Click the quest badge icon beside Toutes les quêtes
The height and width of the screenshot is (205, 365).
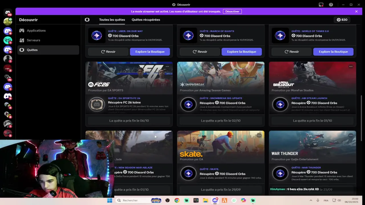(x=87, y=20)
